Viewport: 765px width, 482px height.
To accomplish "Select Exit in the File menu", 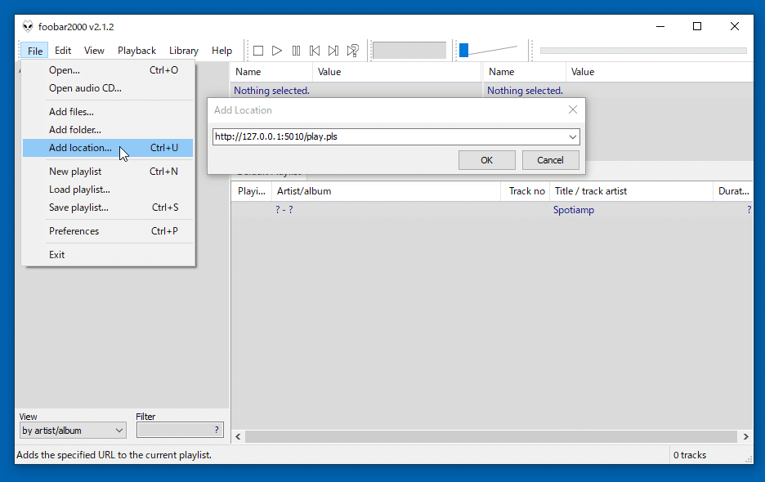I will tap(108, 255).
